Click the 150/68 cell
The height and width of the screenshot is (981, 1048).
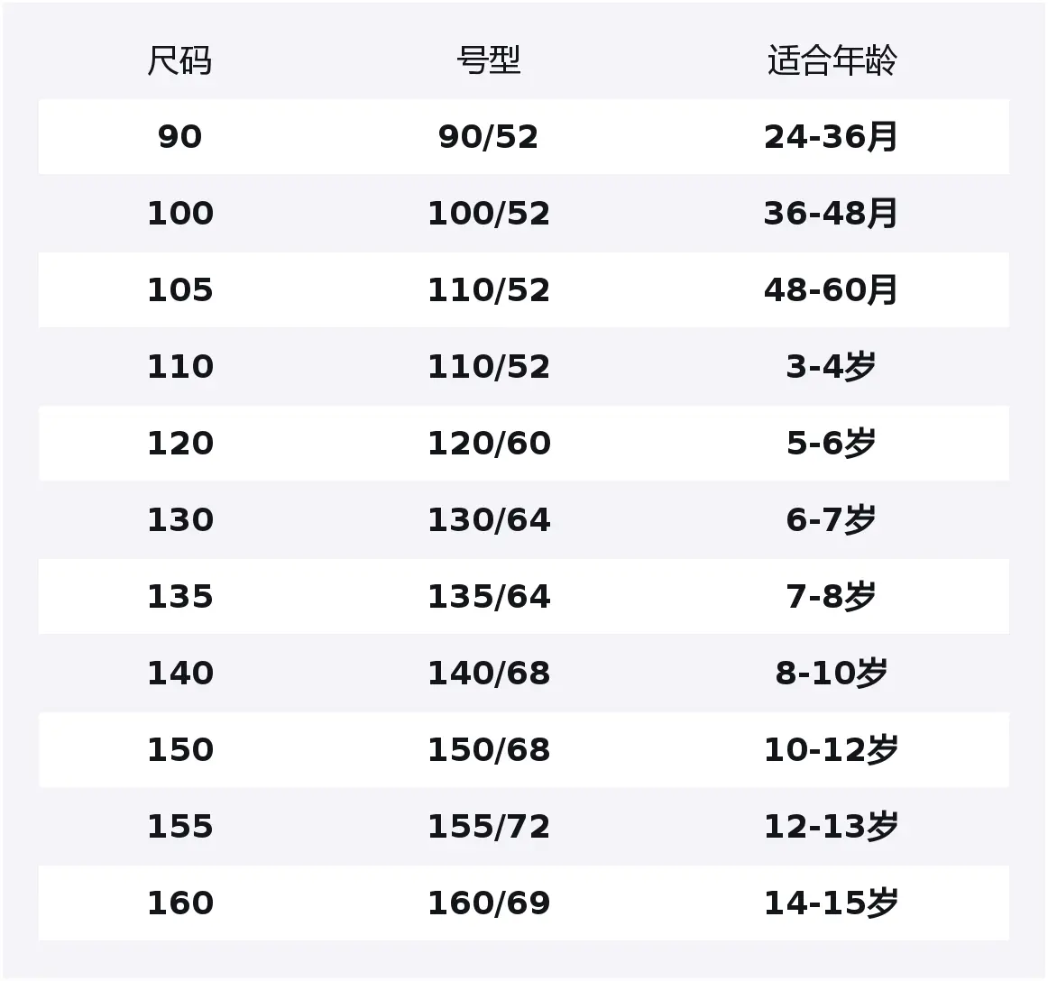(488, 750)
